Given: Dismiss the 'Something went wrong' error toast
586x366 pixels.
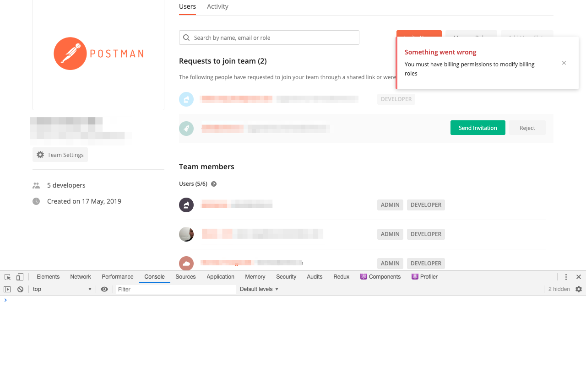Looking at the screenshot, I should (564, 63).
